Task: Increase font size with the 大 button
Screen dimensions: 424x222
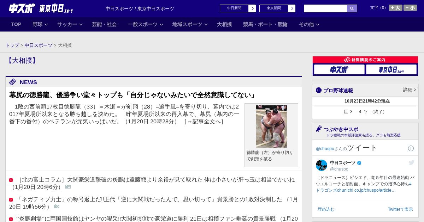Action: (396, 8)
